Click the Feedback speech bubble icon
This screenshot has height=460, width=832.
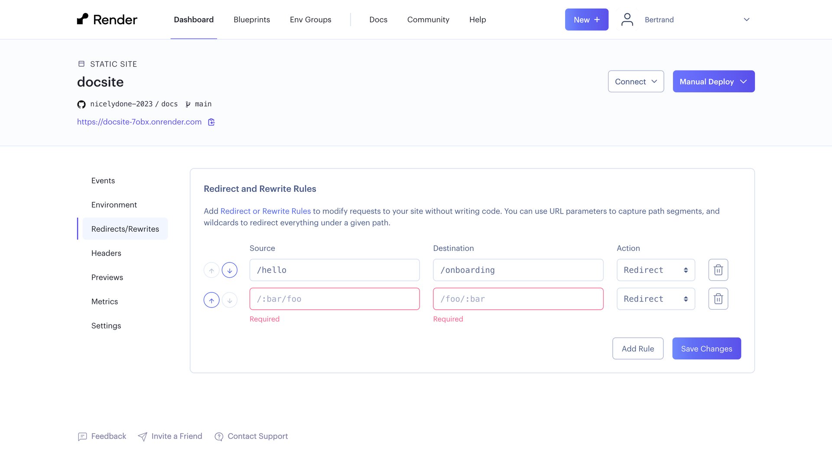[x=82, y=437]
